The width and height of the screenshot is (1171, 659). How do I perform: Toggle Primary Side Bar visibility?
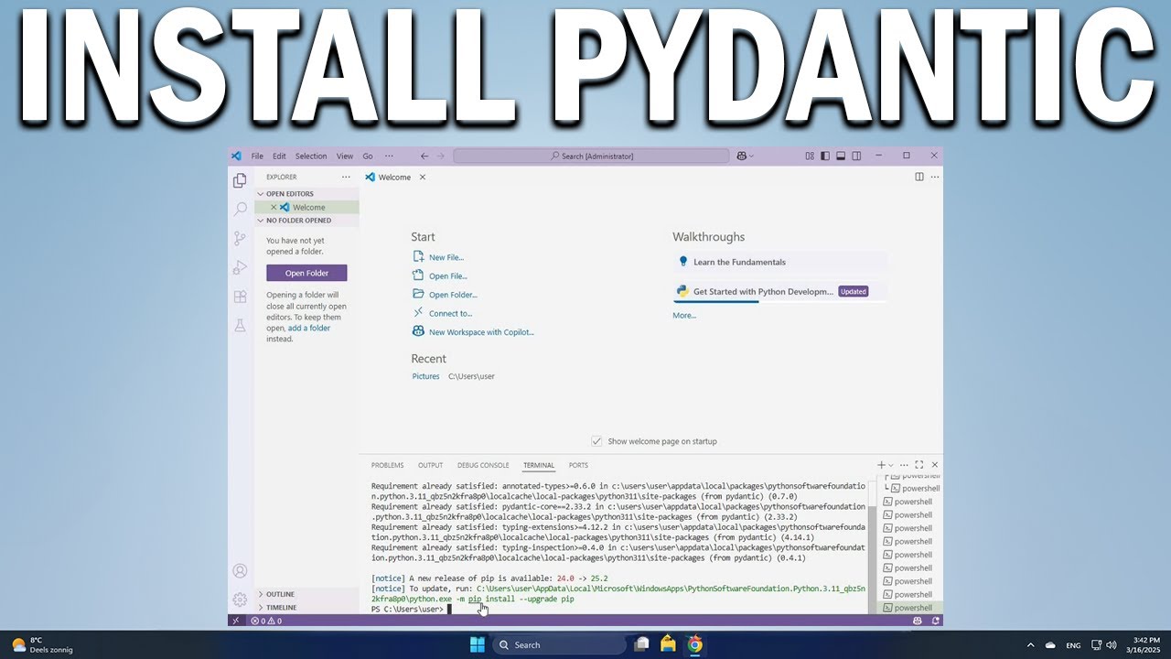(x=825, y=156)
